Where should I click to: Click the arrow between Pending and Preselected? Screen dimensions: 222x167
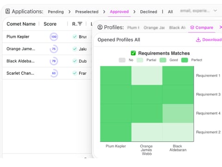pyautogui.click(x=69, y=12)
